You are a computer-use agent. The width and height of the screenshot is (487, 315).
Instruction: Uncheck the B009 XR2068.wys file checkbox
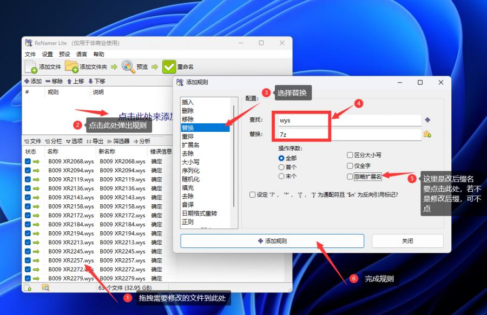point(28,161)
